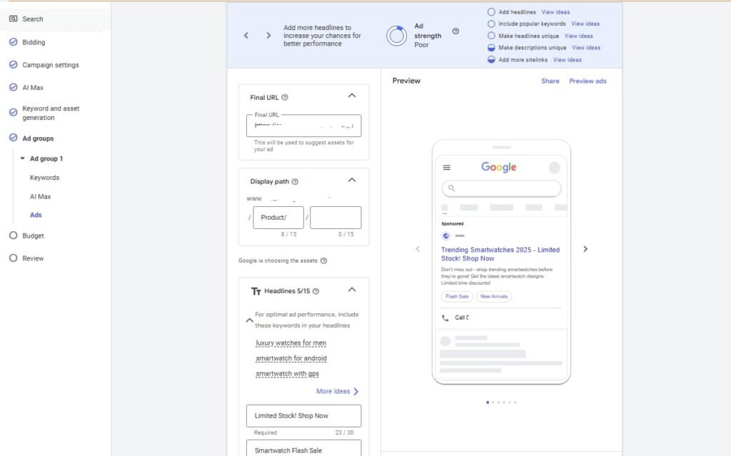Open Campaign settings in the sidebar
The width and height of the screenshot is (731, 456).
[50, 65]
